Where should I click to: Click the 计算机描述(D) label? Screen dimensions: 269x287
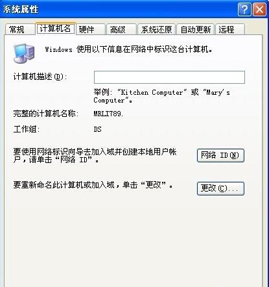[x=40, y=77]
